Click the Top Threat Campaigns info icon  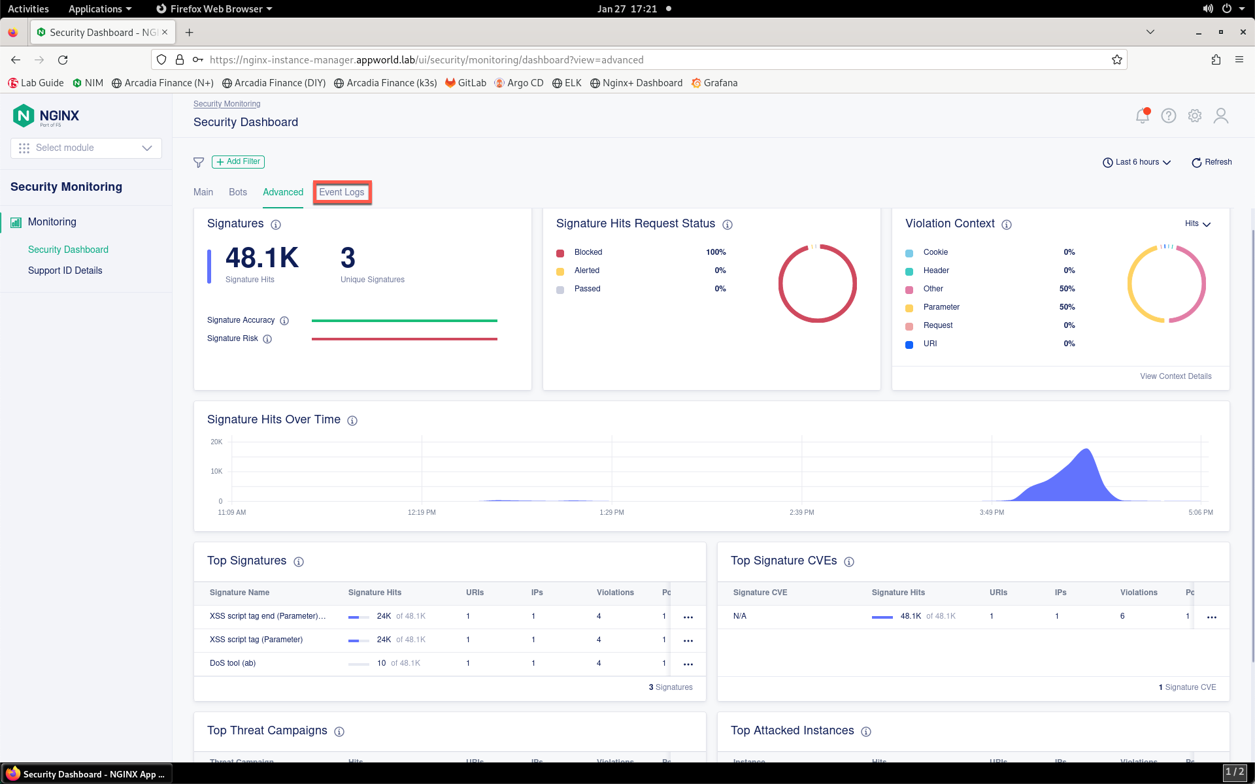click(339, 732)
